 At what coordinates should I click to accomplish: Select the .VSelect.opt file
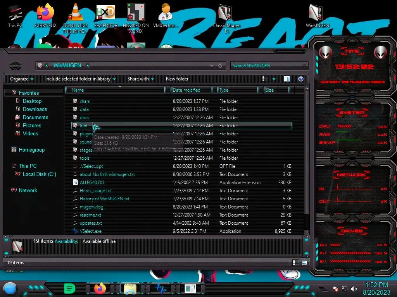[x=181, y=166]
